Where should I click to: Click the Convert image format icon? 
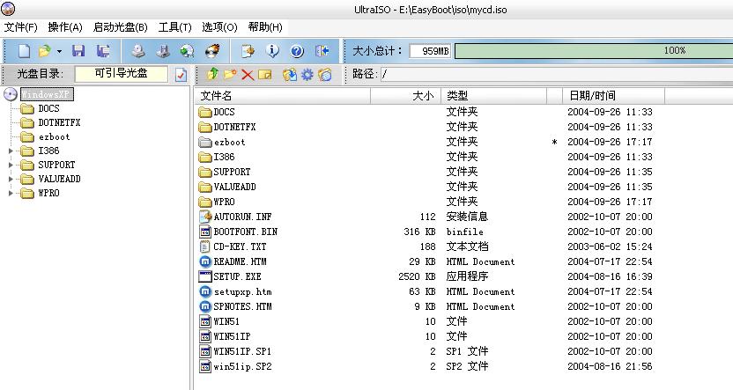point(187,51)
